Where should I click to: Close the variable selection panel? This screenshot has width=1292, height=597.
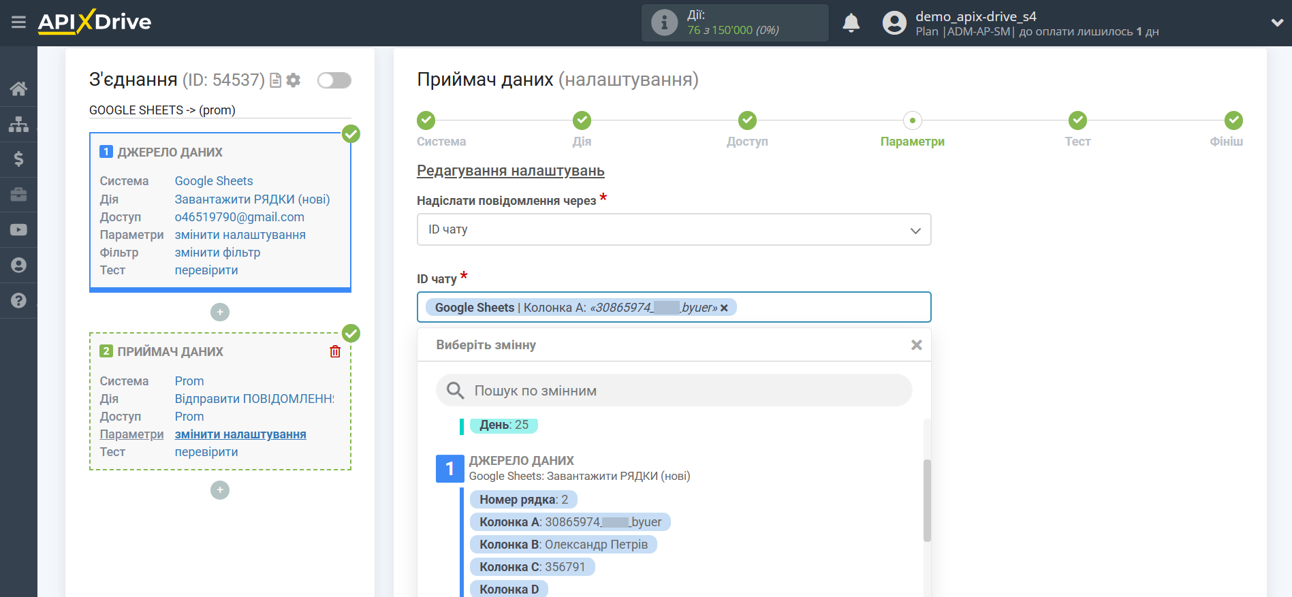(917, 345)
